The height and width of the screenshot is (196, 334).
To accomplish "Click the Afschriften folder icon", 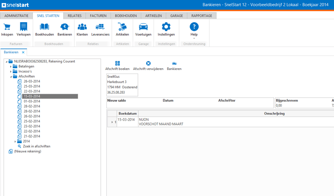I will 15,76.
